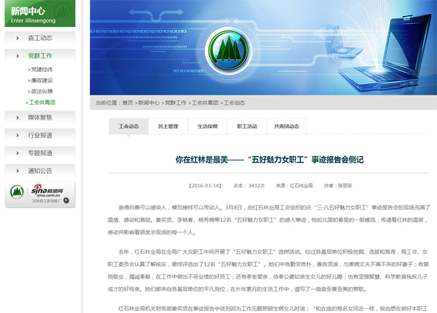Open 党建经纬 submenu item

click(40, 69)
